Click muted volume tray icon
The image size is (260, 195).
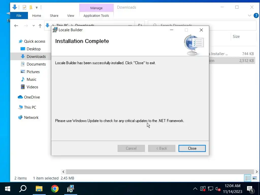[x=218, y=189]
